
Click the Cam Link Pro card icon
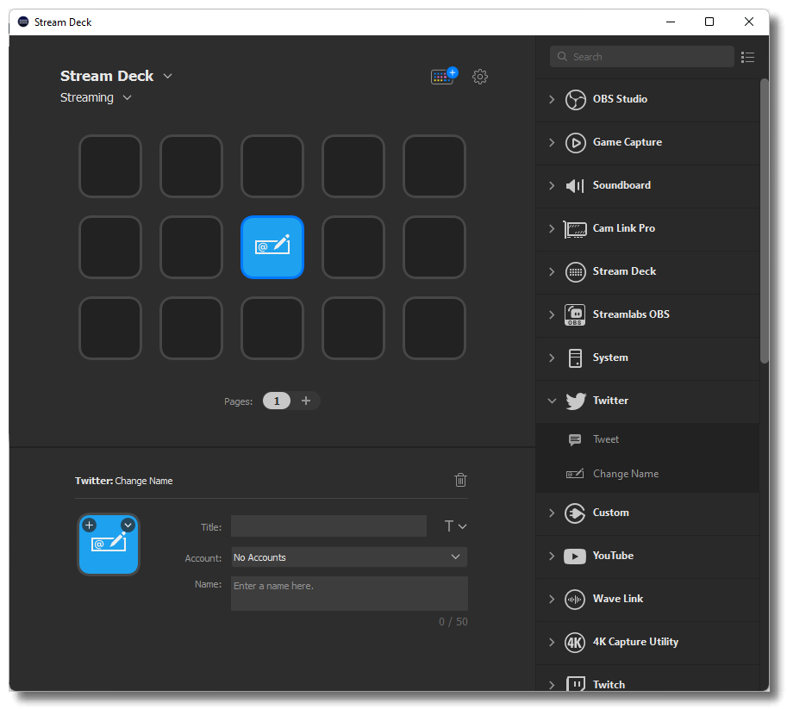click(x=575, y=229)
